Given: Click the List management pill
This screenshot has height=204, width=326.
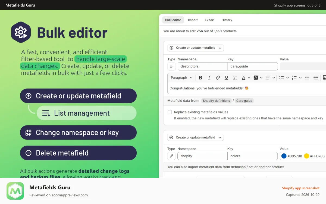Looking at the screenshot, I should [x=86, y=113].
